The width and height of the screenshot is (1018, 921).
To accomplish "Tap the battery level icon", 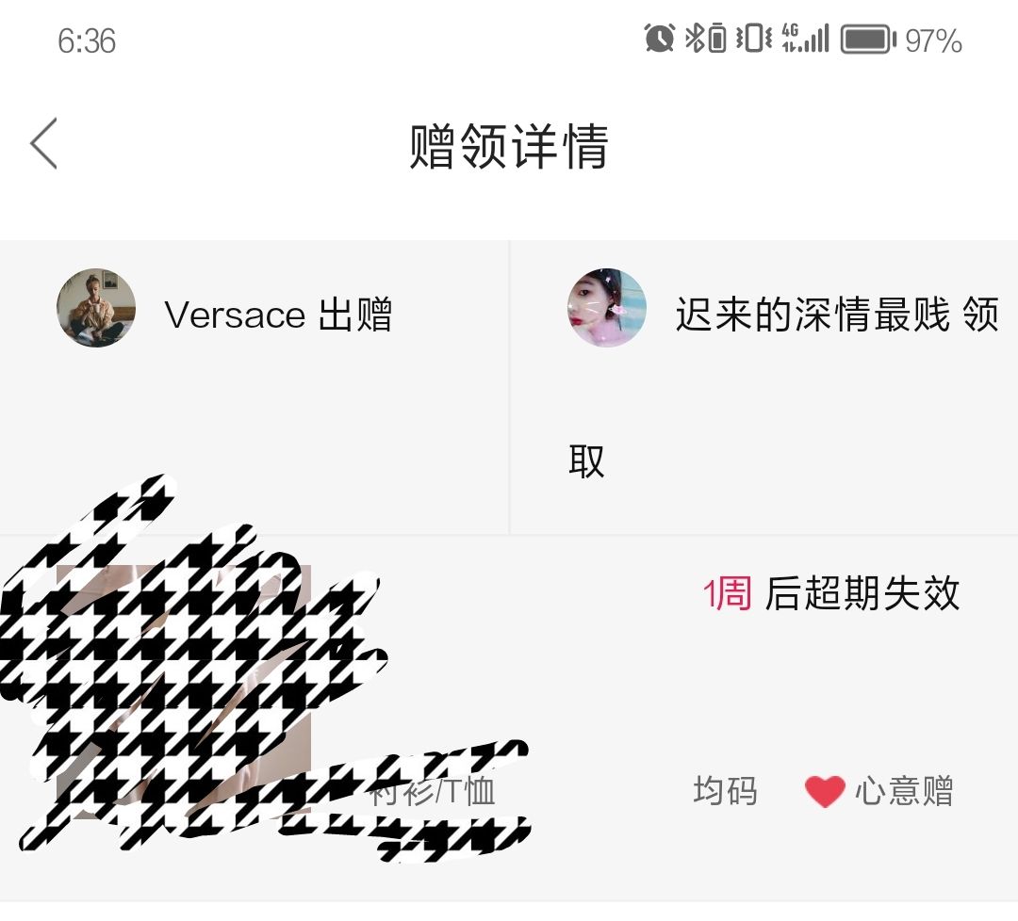I will [x=868, y=40].
